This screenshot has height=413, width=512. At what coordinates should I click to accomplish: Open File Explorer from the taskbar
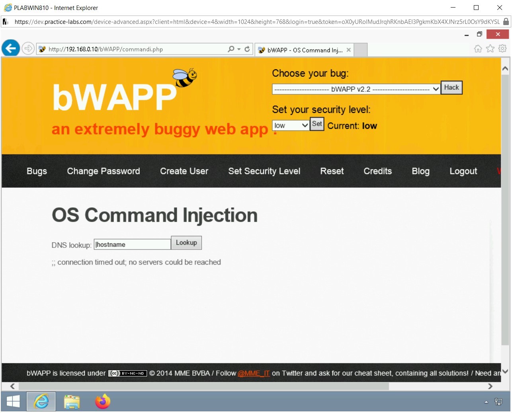pos(72,401)
